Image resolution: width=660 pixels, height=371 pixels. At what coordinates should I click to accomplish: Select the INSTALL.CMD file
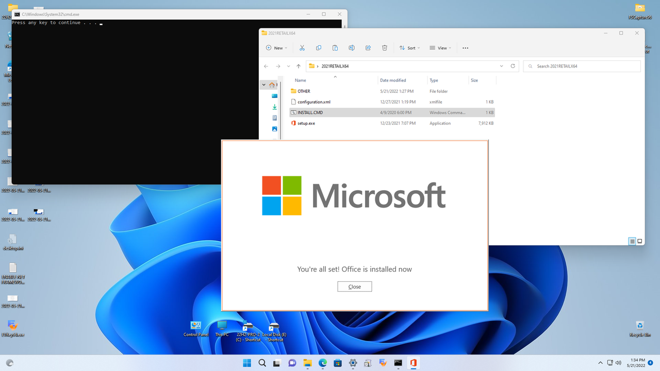coord(392,112)
